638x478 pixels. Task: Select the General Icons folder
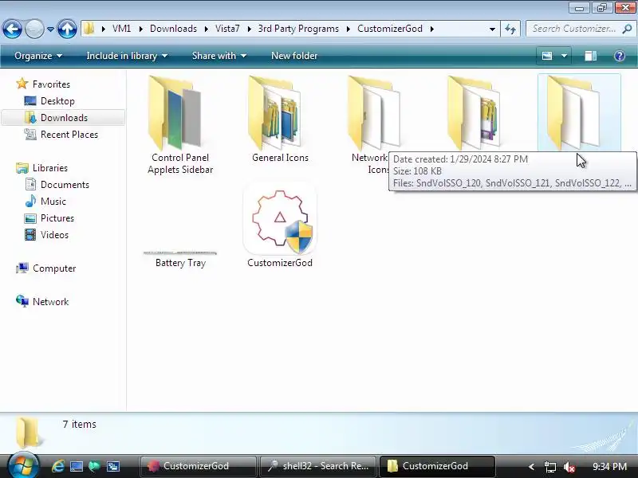click(280, 119)
